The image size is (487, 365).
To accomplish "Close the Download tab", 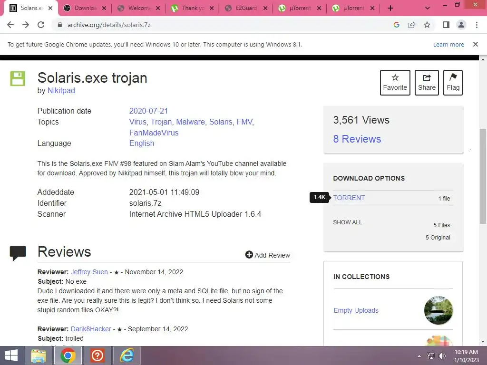I will point(104,8).
